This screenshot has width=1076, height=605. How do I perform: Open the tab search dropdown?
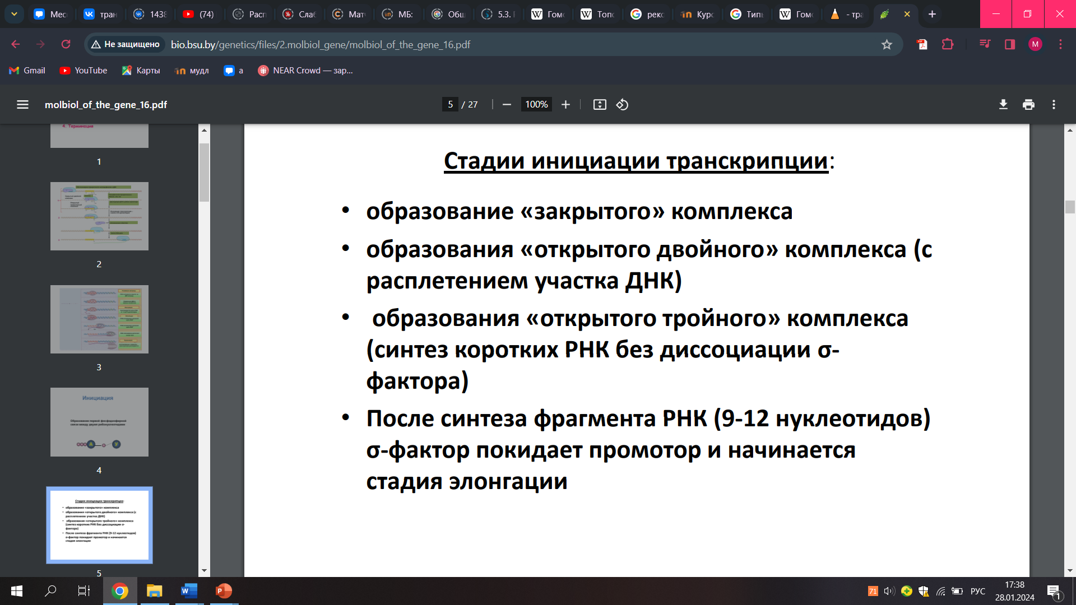pos(14,14)
